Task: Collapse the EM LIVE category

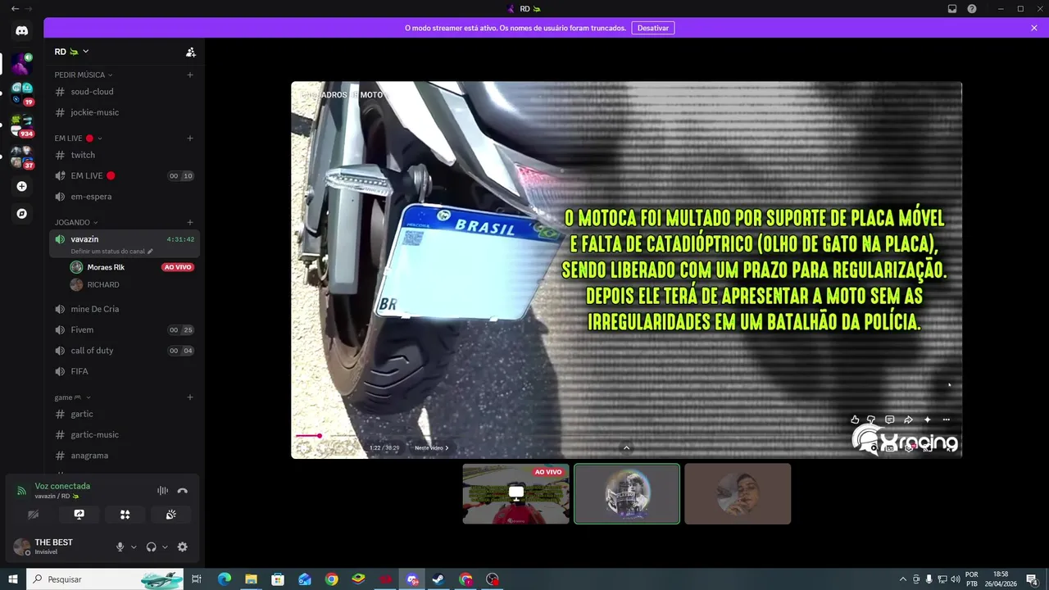Action: [78, 138]
